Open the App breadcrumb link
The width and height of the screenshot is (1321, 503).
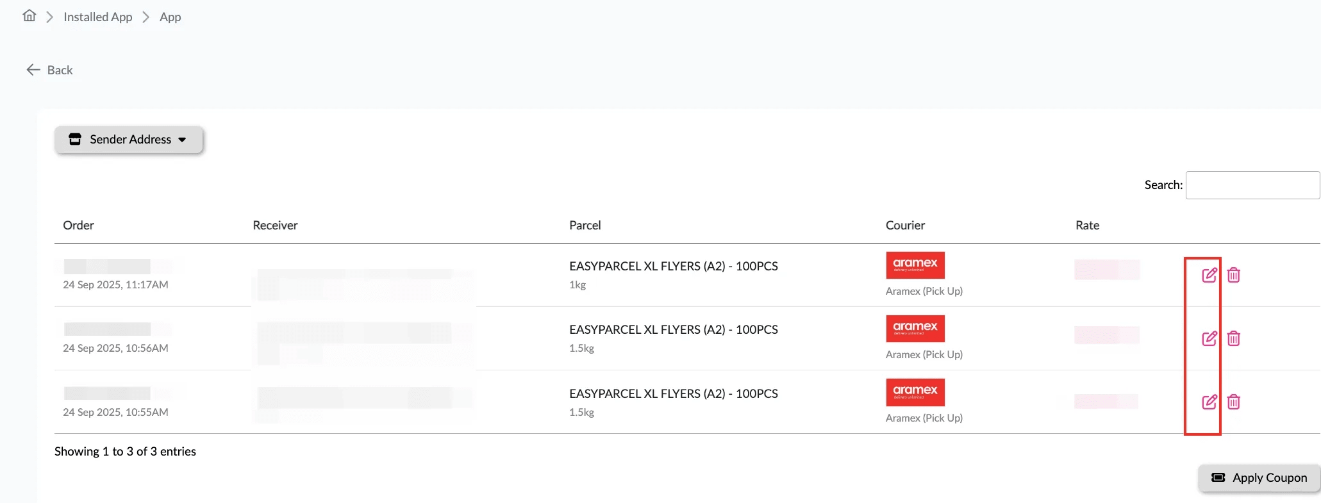[x=170, y=17]
